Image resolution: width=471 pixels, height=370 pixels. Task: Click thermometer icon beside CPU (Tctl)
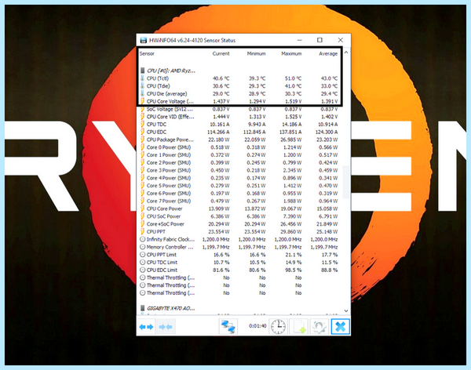pyautogui.click(x=142, y=78)
